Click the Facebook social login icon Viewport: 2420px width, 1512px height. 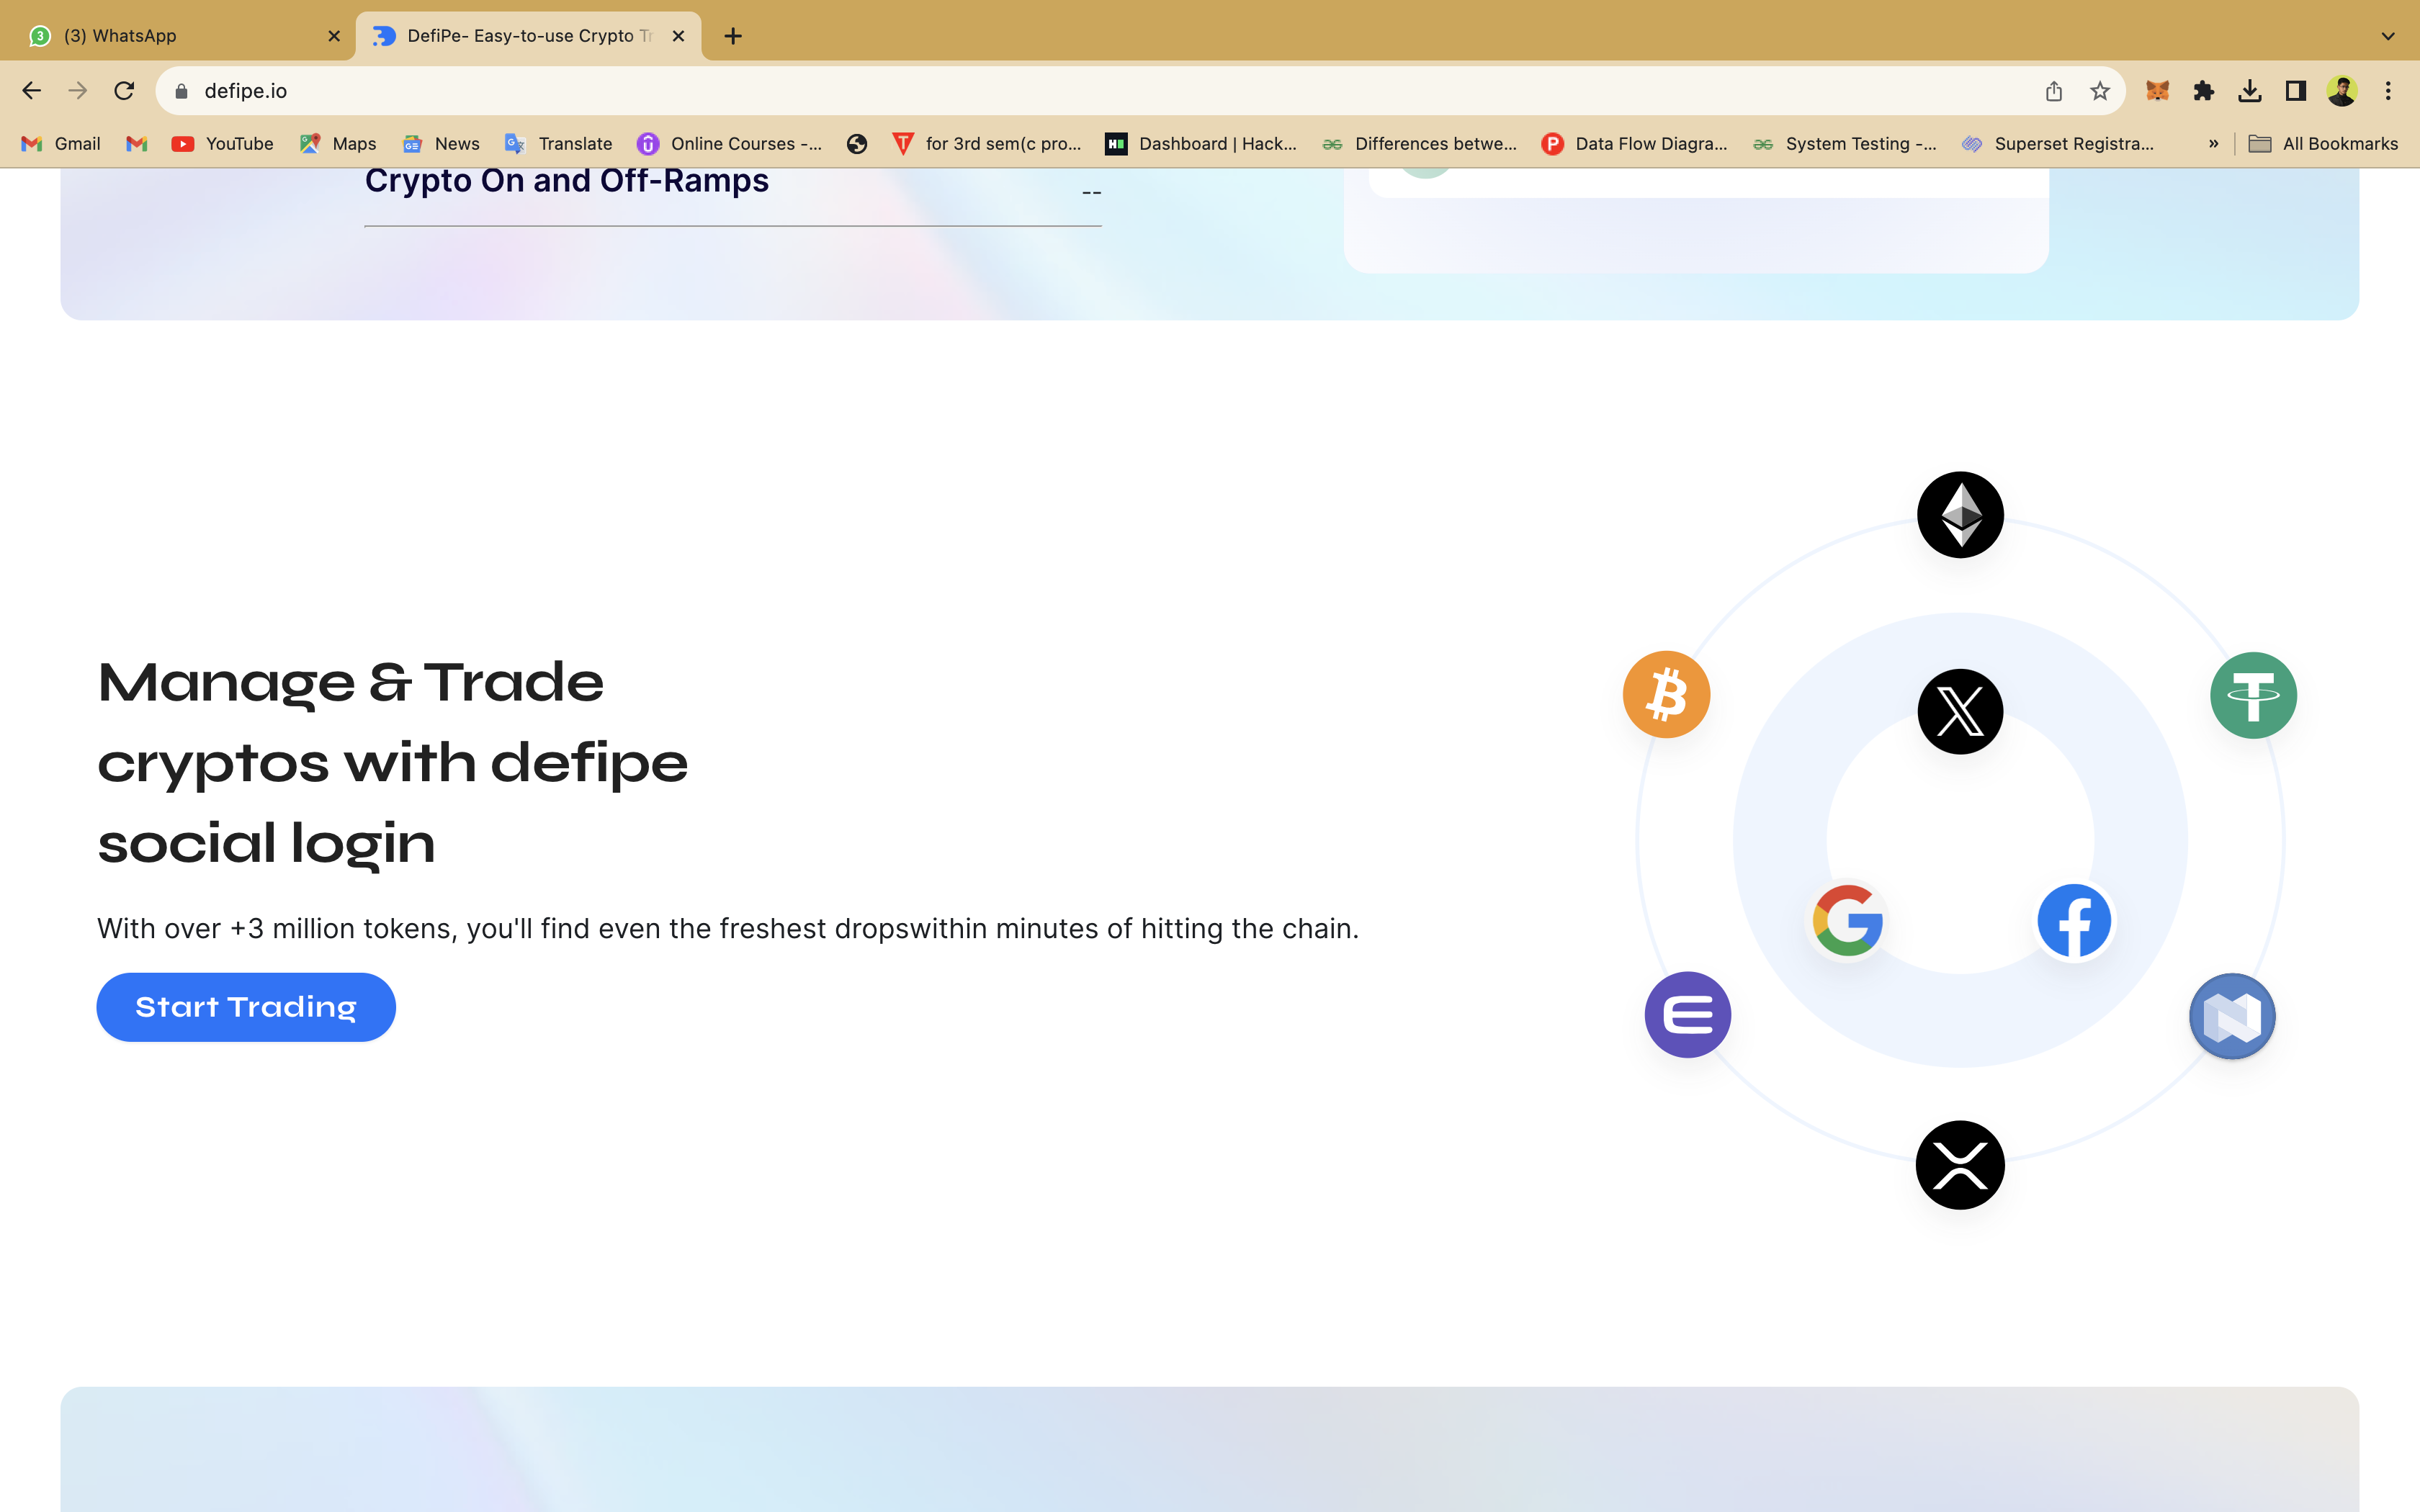click(2074, 920)
